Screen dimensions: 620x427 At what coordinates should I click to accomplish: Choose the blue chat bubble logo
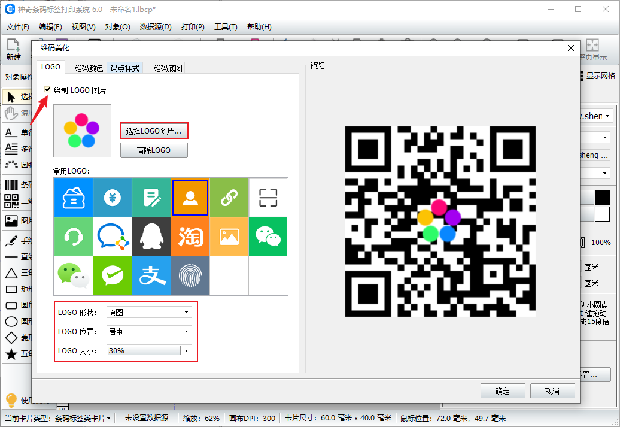tap(113, 237)
